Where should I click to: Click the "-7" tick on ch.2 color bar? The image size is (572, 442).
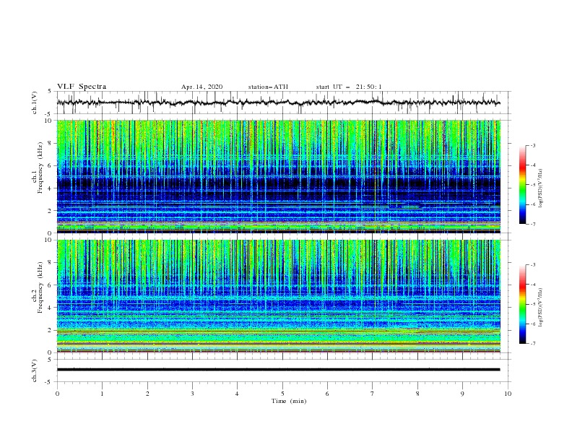[532, 344]
